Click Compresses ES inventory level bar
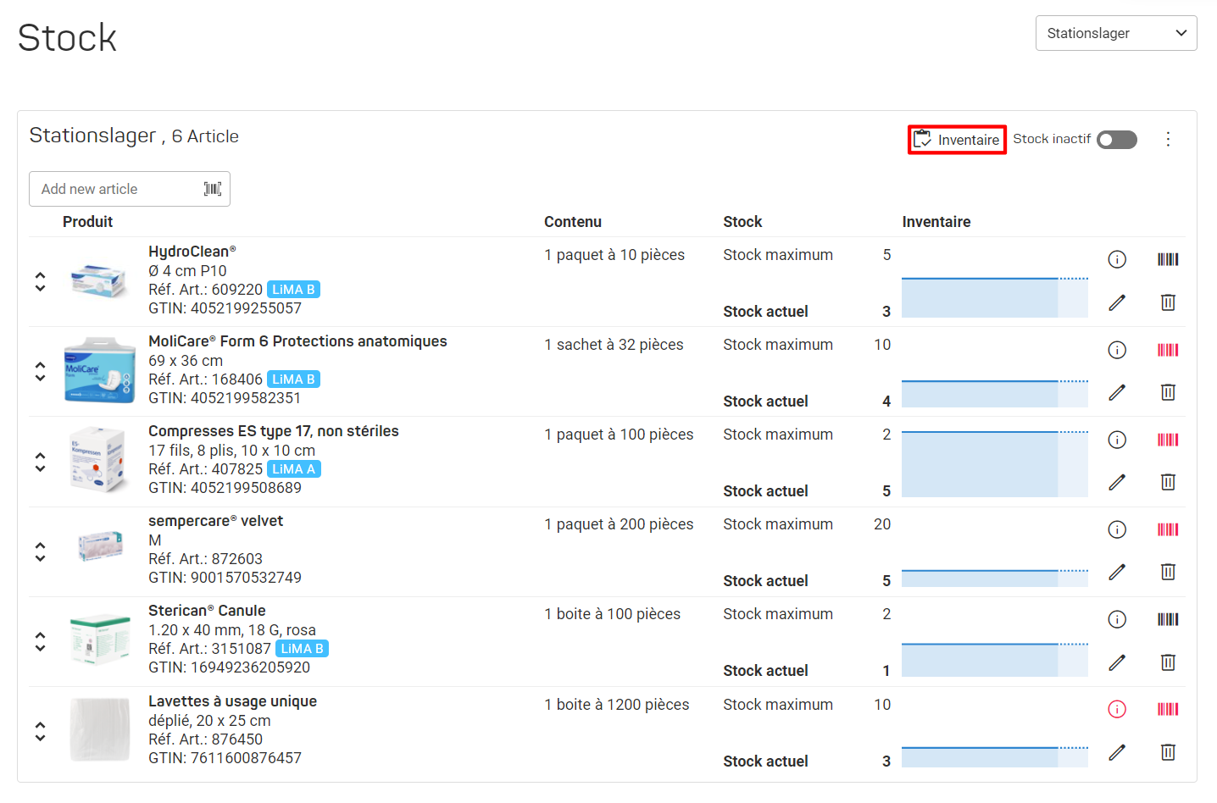 [x=995, y=464]
